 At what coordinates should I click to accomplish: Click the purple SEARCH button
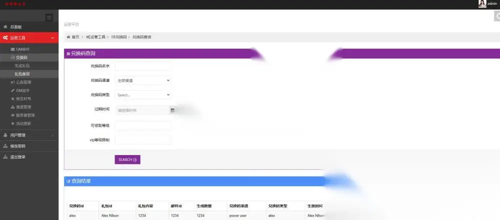point(127,159)
